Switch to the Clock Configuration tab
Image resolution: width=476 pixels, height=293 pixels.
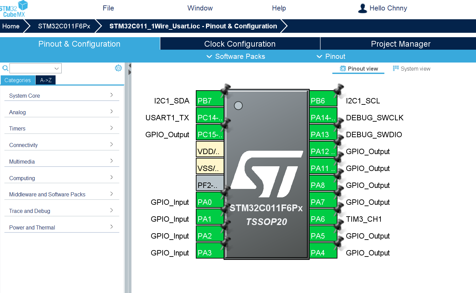240,44
